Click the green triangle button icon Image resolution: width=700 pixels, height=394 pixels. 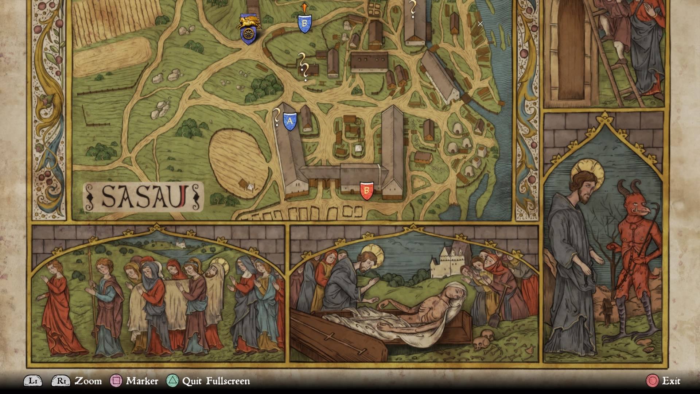(x=172, y=381)
